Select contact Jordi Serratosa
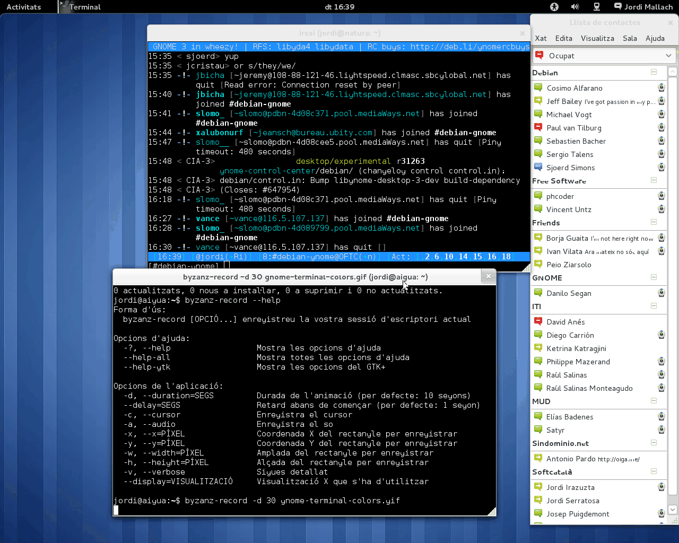Screen dimensions: 679x543 tap(599, 501)
